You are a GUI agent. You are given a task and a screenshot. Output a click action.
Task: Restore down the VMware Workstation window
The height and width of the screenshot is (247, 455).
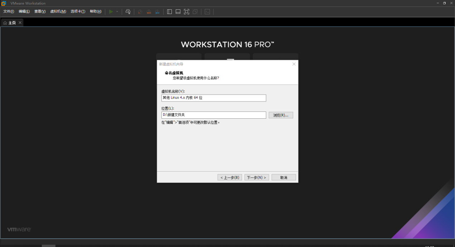point(445,3)
